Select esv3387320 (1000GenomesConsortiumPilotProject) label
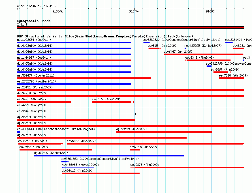 click(181, 40)
